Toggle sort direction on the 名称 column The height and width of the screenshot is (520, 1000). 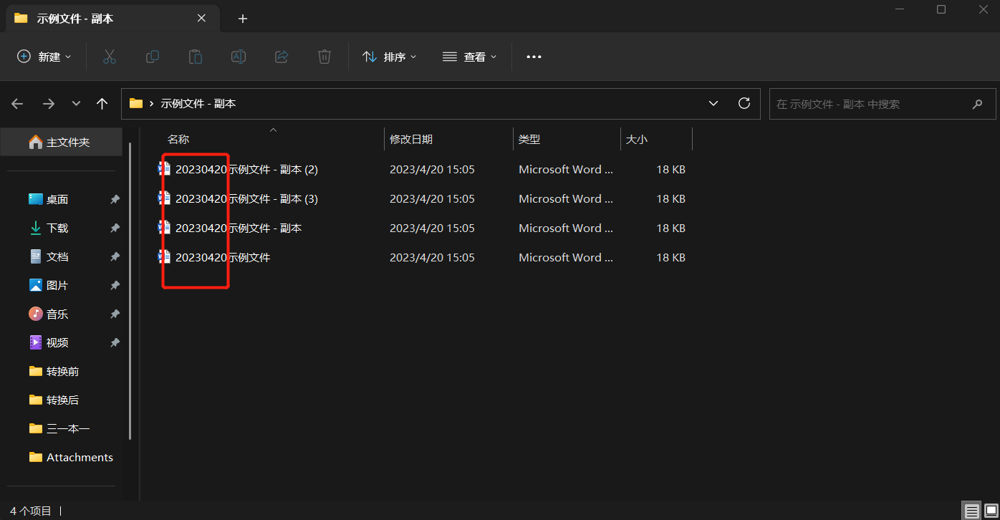178,138
